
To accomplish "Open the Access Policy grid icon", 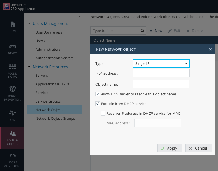I will [x=12, y=67].
